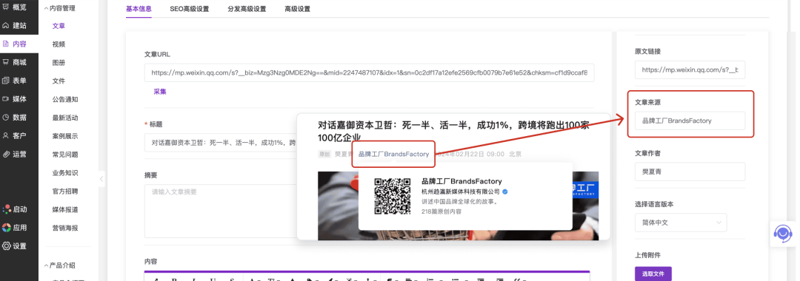Open 营销海报 in content menu

tap(64, 228)
